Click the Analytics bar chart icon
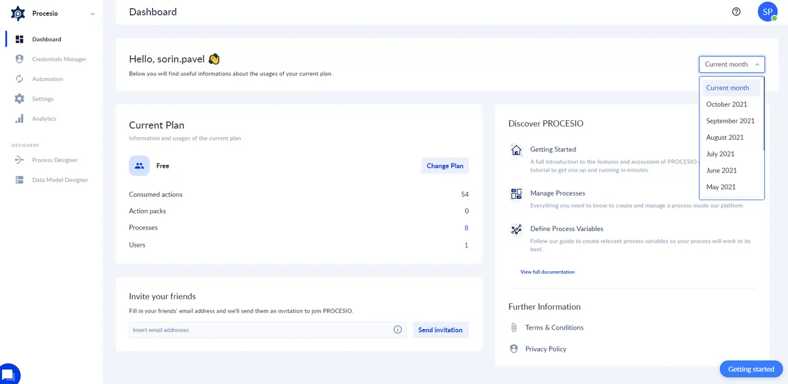The width and height of the screenshot is (788, 384). coord(19,119)
